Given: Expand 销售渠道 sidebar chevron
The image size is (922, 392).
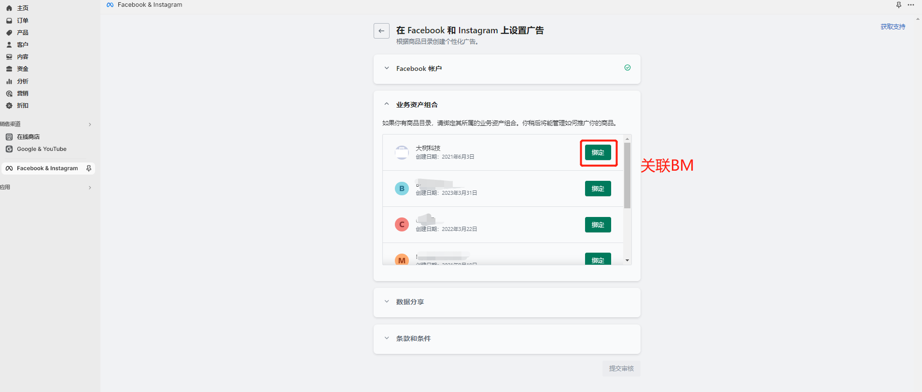Looking at the screenshot, I should coord(90,124).
